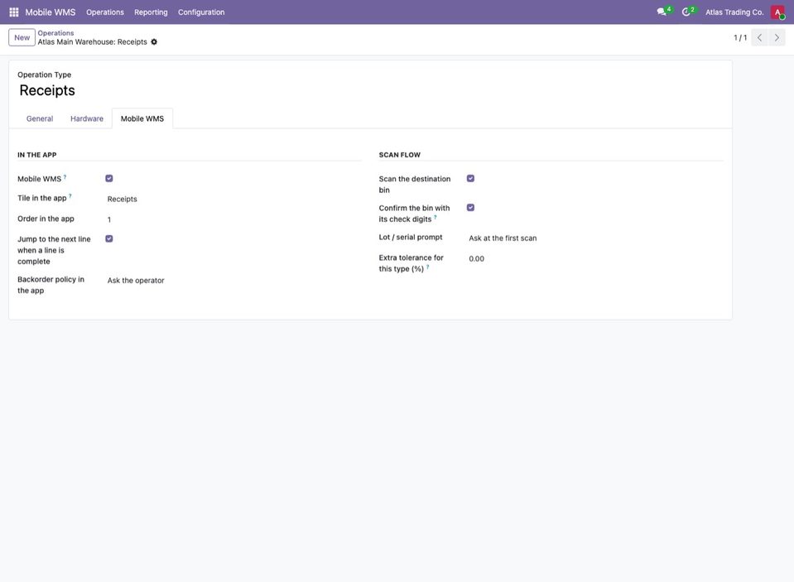
Task: Click the user avatar icon
Action: coord(777,12)
